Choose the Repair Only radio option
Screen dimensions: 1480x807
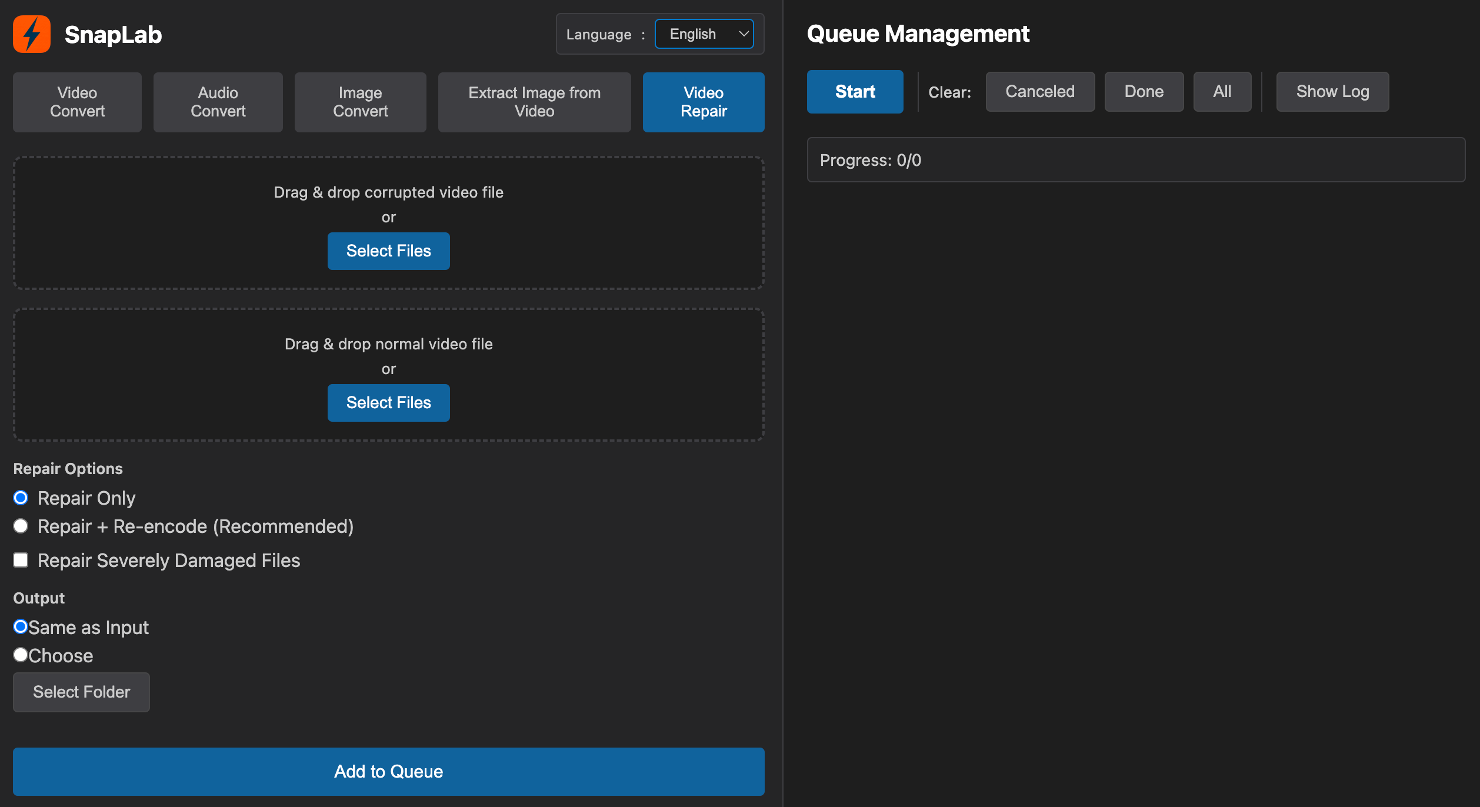21,498
